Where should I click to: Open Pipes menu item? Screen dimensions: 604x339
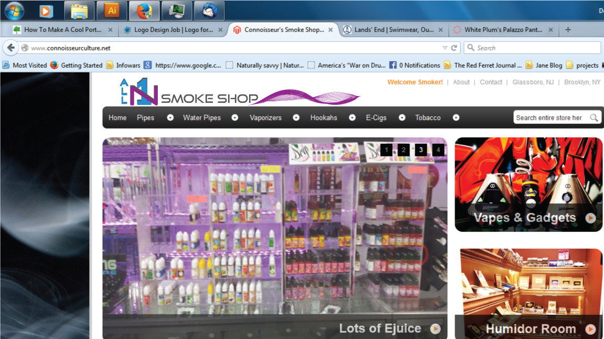point(146,118)
